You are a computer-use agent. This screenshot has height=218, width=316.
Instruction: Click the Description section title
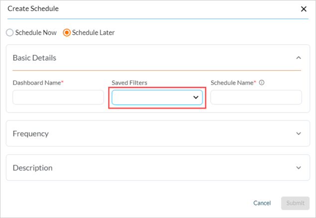click(x=32, y=168)
